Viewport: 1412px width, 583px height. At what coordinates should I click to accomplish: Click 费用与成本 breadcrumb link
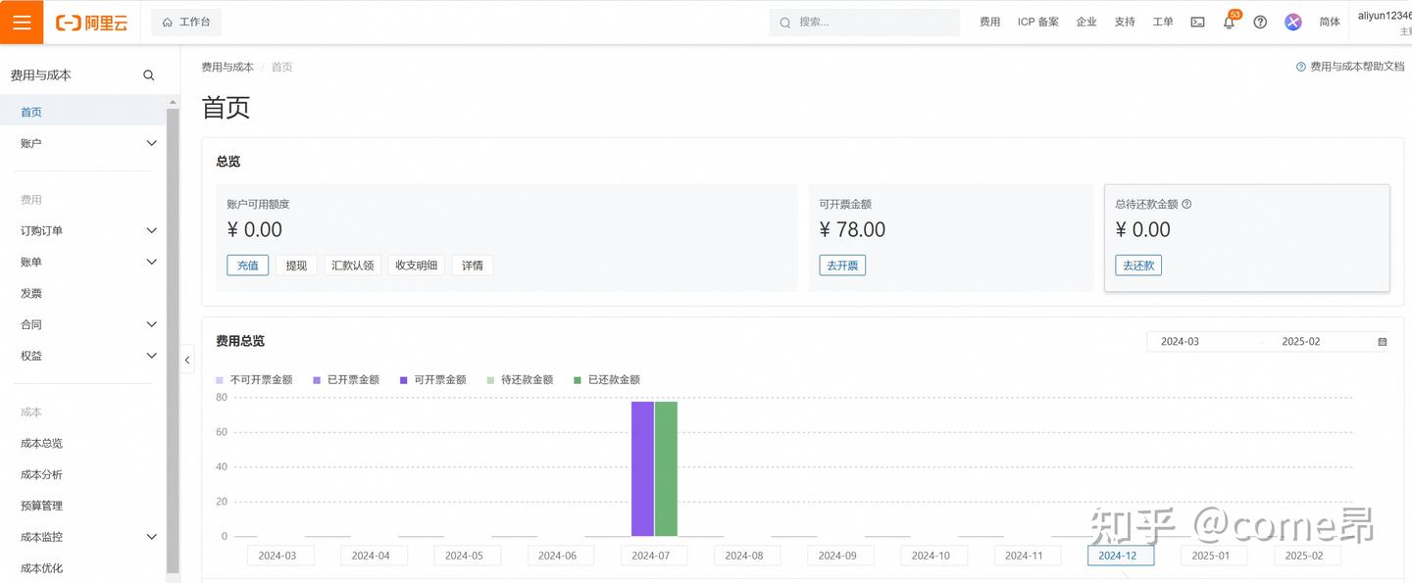click(x=227, y=68)
